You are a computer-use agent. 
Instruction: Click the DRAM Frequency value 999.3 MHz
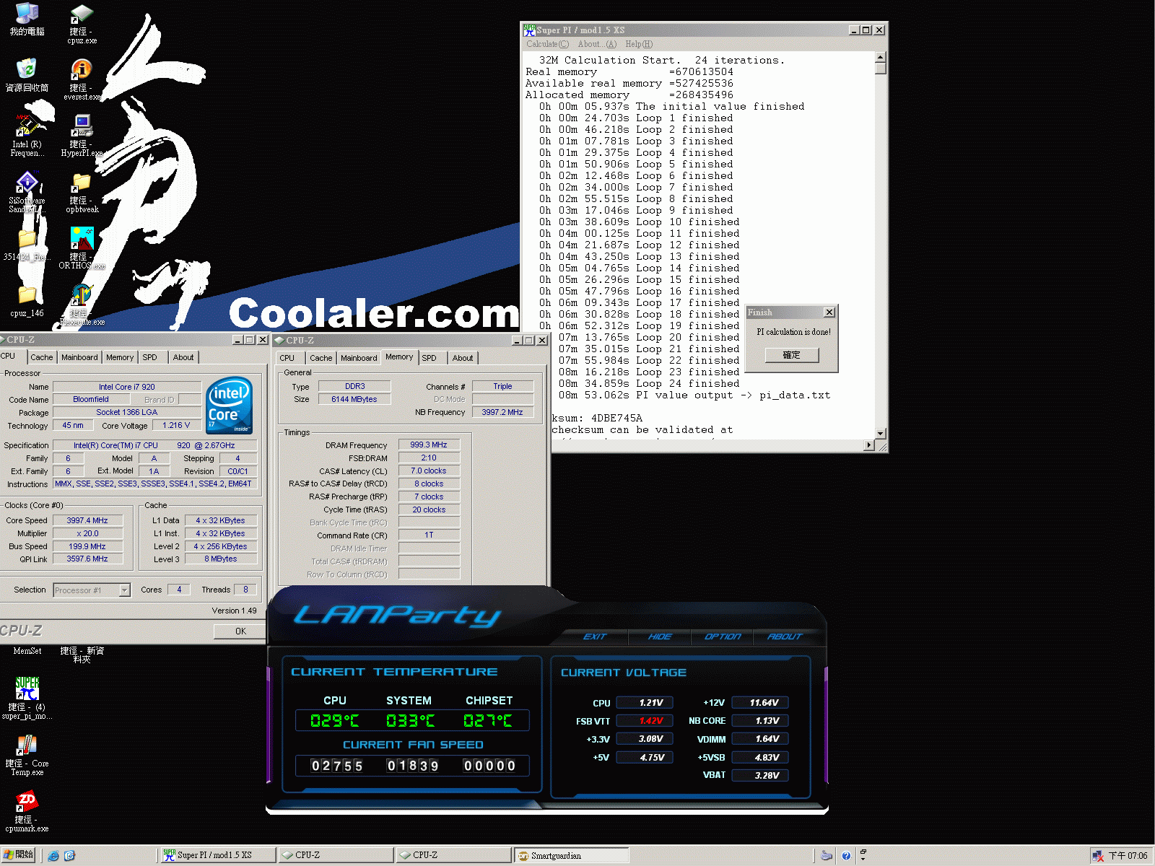pos(429,445)
